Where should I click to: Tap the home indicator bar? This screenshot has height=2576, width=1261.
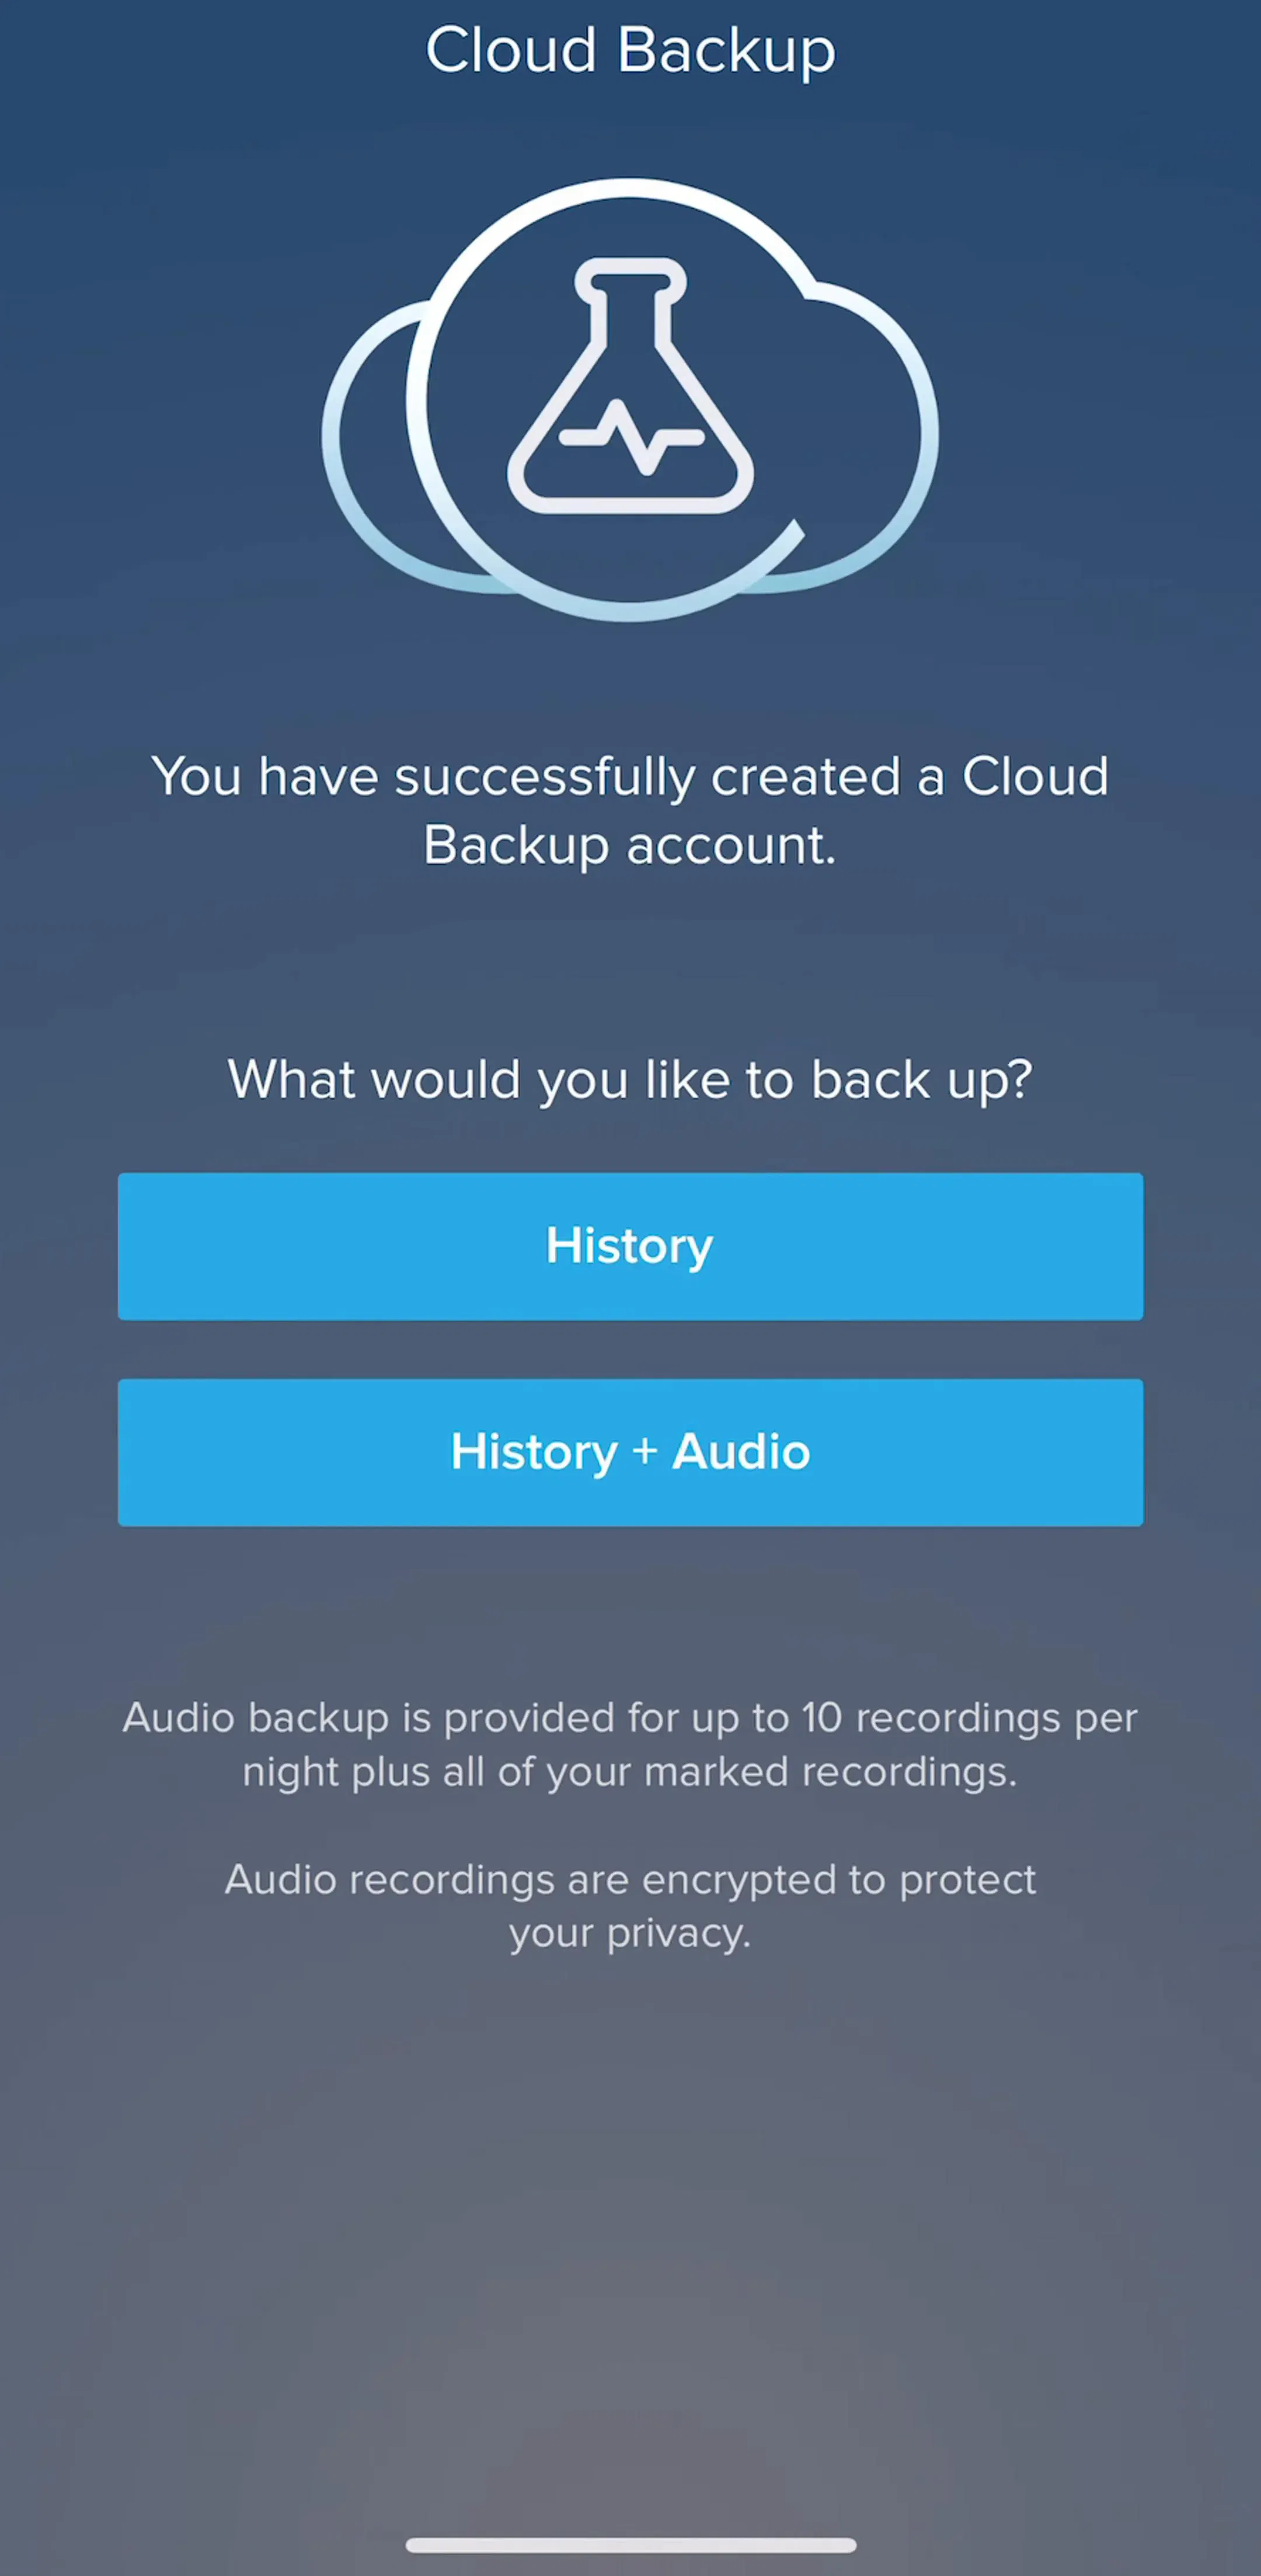[631, 2545]
